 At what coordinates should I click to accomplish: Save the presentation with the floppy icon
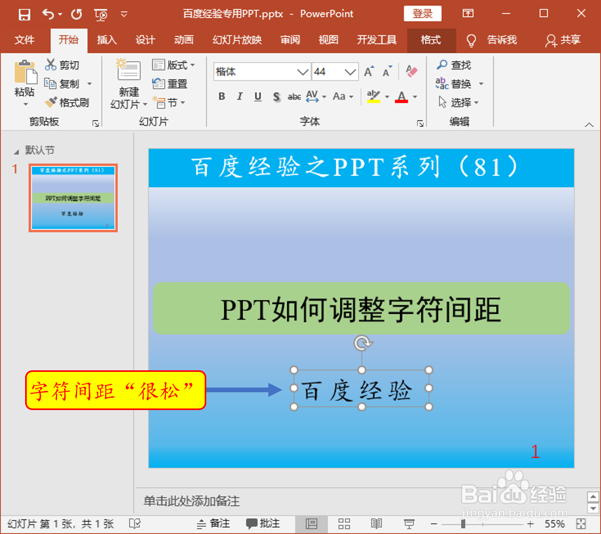coord(24,15)
